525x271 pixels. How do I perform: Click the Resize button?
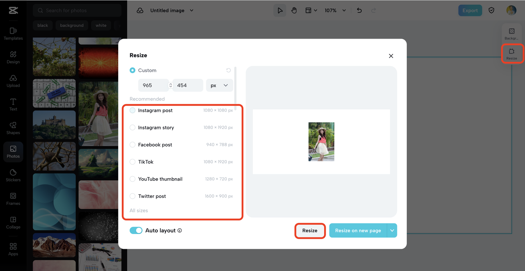(310, 230)
